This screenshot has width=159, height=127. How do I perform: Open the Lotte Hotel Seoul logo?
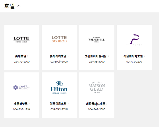(22, 39)
